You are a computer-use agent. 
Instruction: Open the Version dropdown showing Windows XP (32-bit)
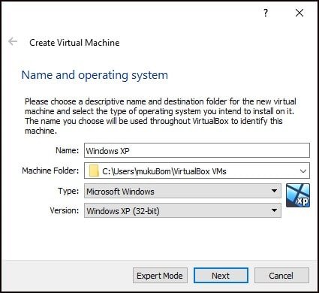[x=182, y=210]
